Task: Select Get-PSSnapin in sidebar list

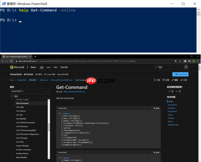Action: [x=22, y=138]
